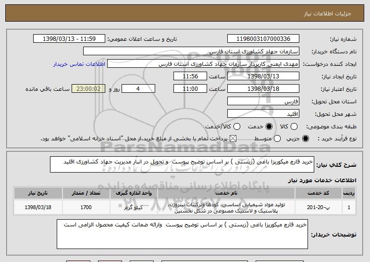The image size is (370, 262).
Task: Select the متوسط purchase type radio
Action: point(277,138)
